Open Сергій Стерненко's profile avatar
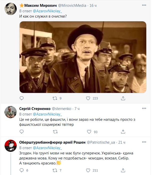The height and width of the screenshot is (175, 155). point(11,112)
